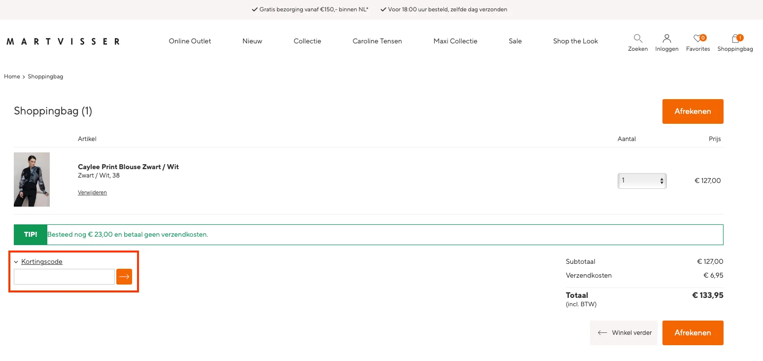Navigate to Sale section
Viewport: 763px width, 361px height.
(515, 41)
